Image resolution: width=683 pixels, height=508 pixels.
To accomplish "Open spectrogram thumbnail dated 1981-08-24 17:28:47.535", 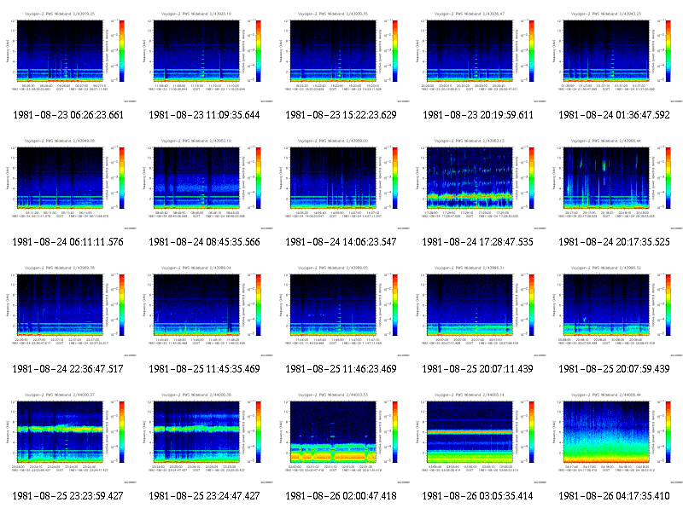I will click(478, 183).
